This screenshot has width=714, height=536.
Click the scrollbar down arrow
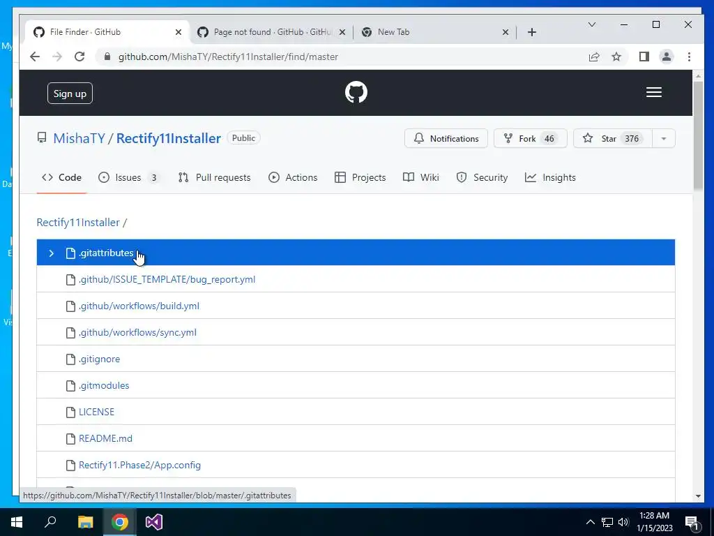tap(698, 496)
